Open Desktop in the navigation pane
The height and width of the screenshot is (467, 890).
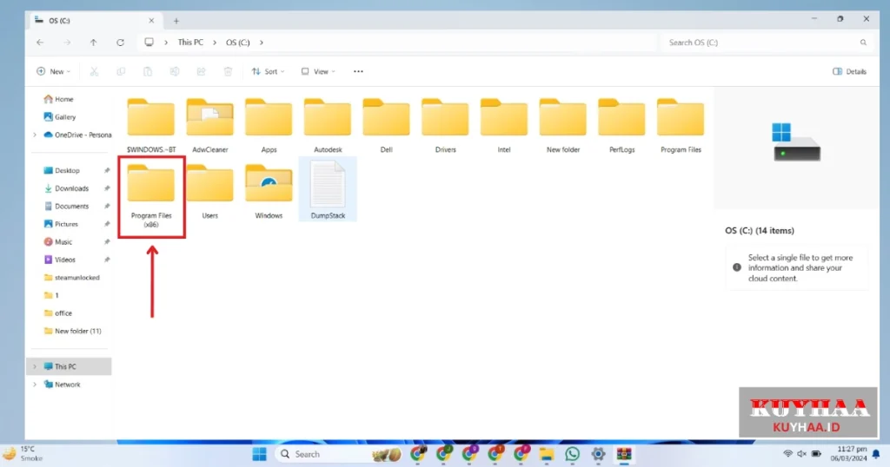click(x=62, y=171)
